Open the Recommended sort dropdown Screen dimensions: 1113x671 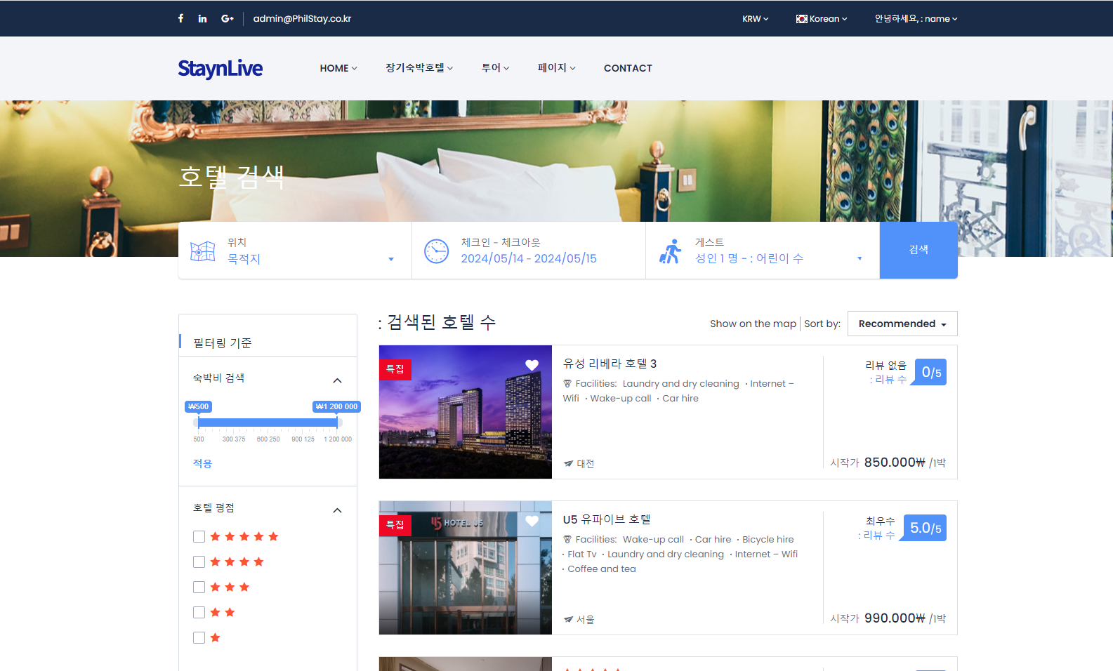coord(902,324)
